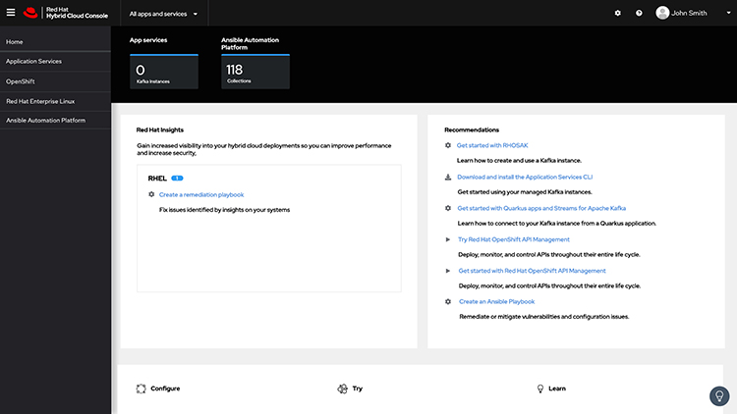This screenshot has height=414, width=737.
Task: Click the Red Hat Hybrid Cloud Console logo
Action: [57, 13]
